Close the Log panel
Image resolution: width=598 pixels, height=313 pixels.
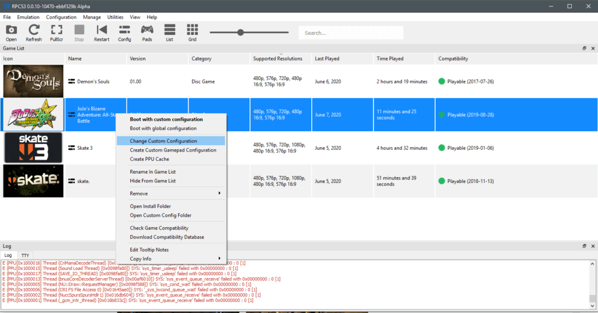coord(593,246)
